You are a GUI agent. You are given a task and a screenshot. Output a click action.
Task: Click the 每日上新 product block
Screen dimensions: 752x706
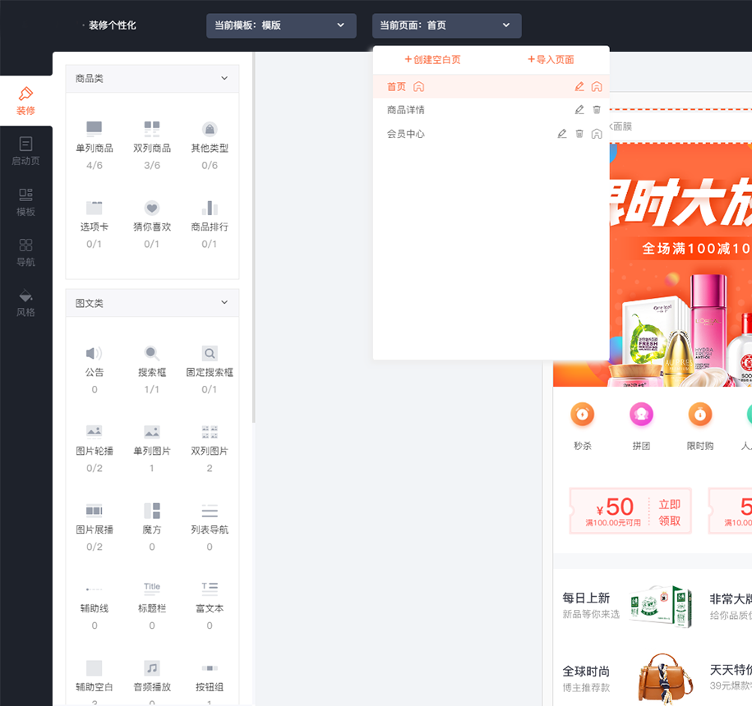(627, 606)
